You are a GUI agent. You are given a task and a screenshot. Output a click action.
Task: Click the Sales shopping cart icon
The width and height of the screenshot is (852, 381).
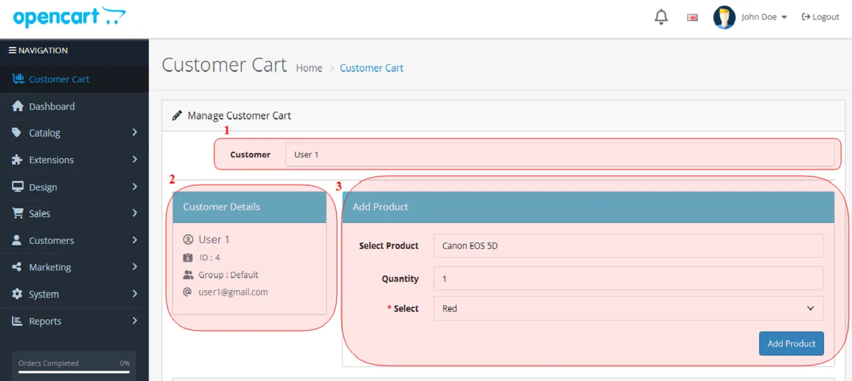pos(18,213)
